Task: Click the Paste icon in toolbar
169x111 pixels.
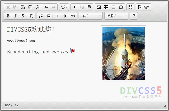Action: click(x=23, y=7)
